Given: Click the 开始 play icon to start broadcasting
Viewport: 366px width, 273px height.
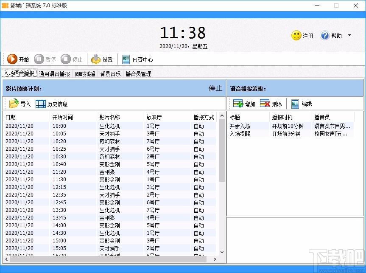Looking at the screenshot, I should click(x=11, y=59).
